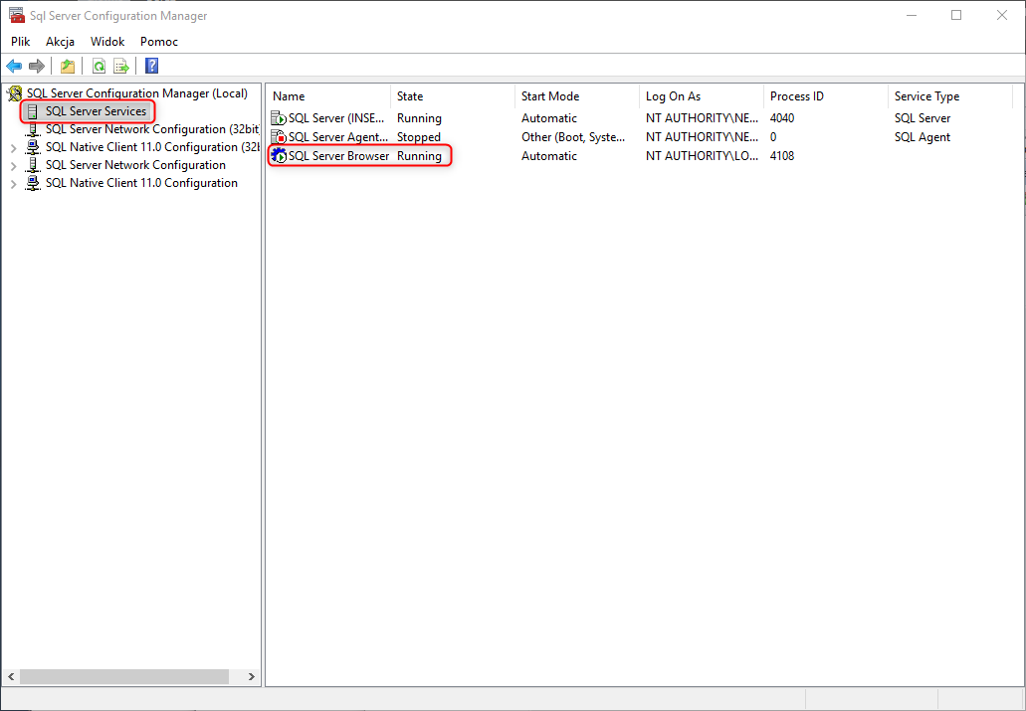Minimize the Configuration Manager window
This screenshot has width=1026, height=711.
[911, 15]
